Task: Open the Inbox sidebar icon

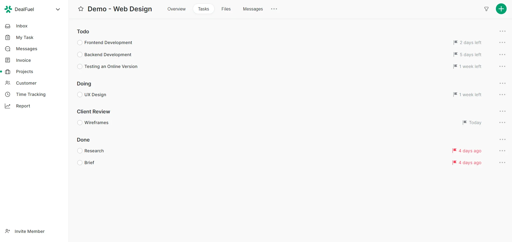Action: (x=7, y=26)
